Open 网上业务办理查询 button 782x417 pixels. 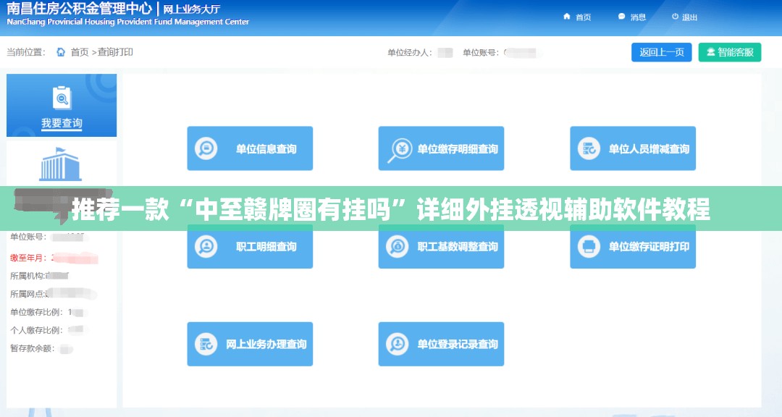click(x=250, y=344)
